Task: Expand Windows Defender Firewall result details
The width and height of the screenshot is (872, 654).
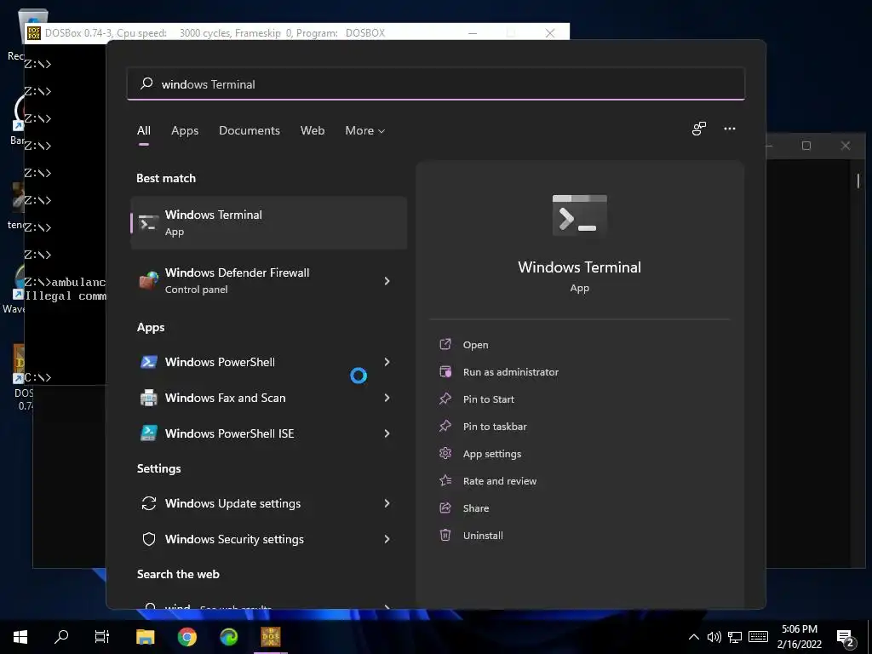Action: tap(387, 281)
